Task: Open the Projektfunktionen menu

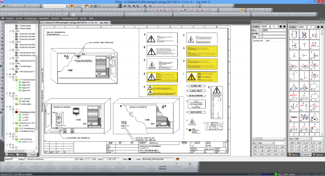Action: click(70, 19)
